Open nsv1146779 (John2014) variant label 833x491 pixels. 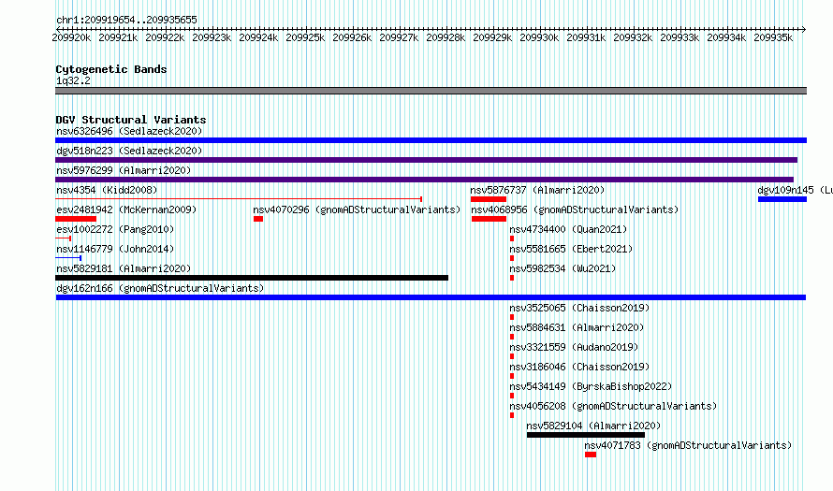[115, 249]
